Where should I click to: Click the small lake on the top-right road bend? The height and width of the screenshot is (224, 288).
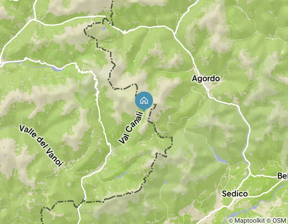(x=175, y=34)
